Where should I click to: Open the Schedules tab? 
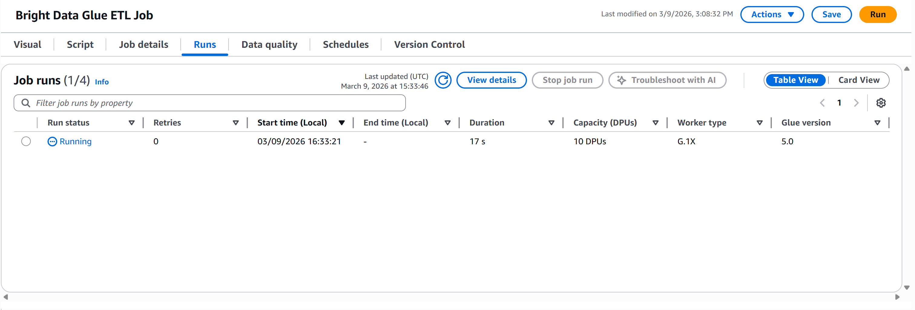(345, 45)
